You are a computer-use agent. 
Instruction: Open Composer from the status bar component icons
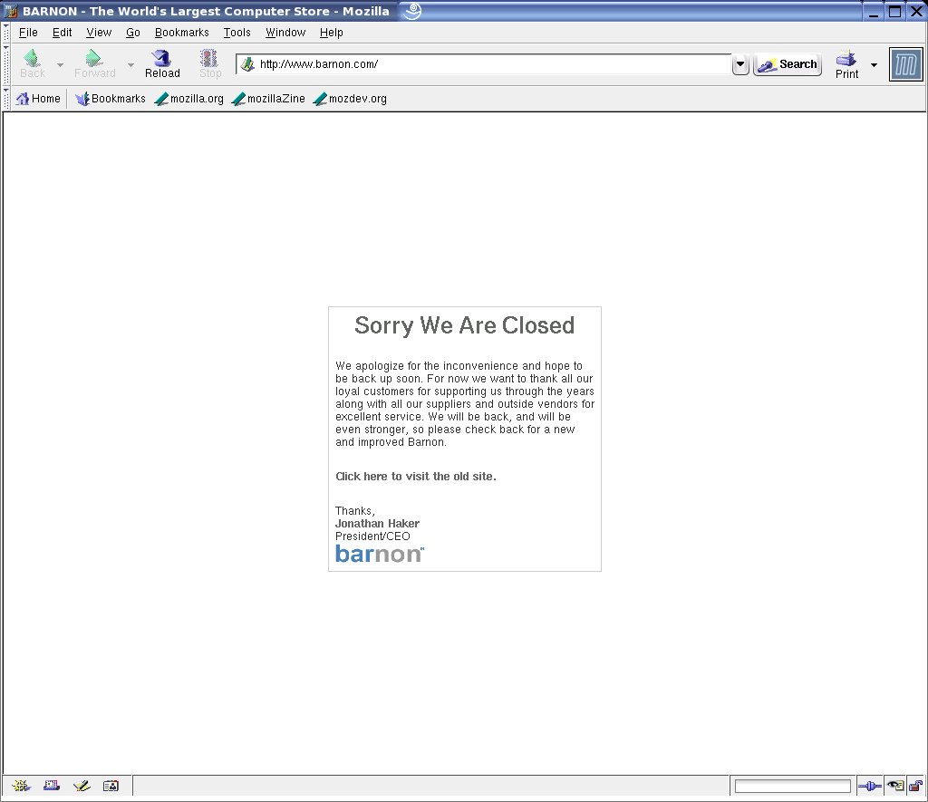coord(81,786)
